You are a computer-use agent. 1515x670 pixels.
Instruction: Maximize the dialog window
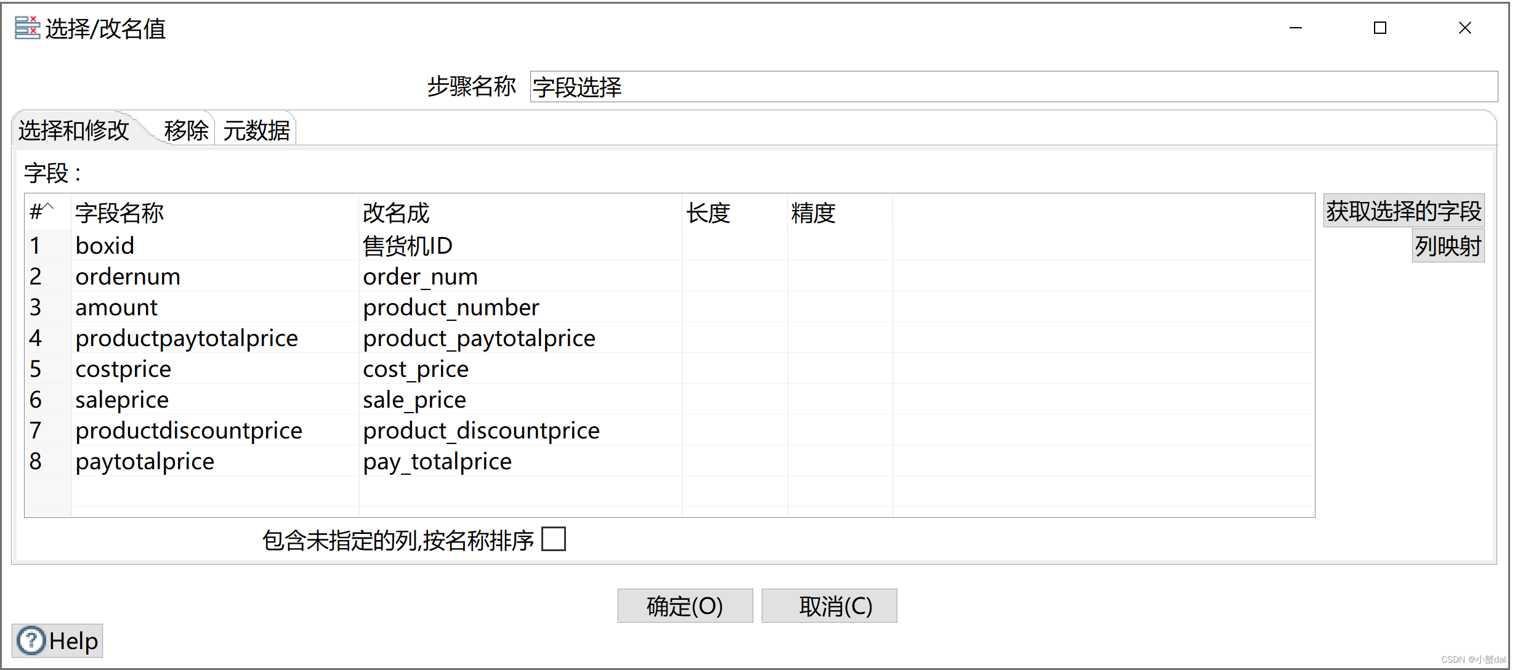click(1380, 28)
